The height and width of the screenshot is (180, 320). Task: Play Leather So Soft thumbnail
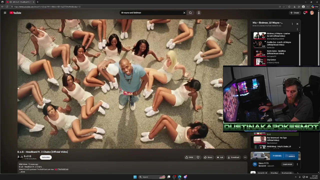(260, 35)
